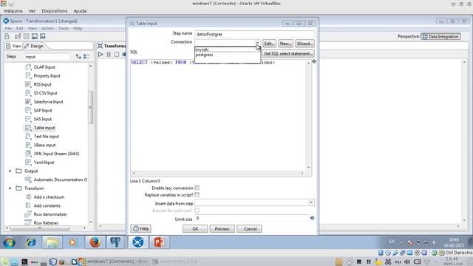The height and width of the screenshot is (266, 473).
Task: Enable lazy conversion checkbox
Action: tap(197, 188)
